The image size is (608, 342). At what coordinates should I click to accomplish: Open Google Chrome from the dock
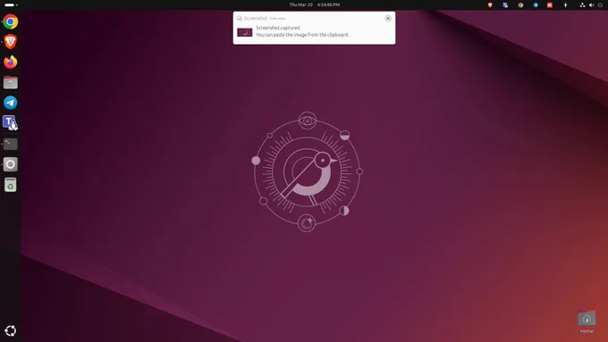point(11,21)
